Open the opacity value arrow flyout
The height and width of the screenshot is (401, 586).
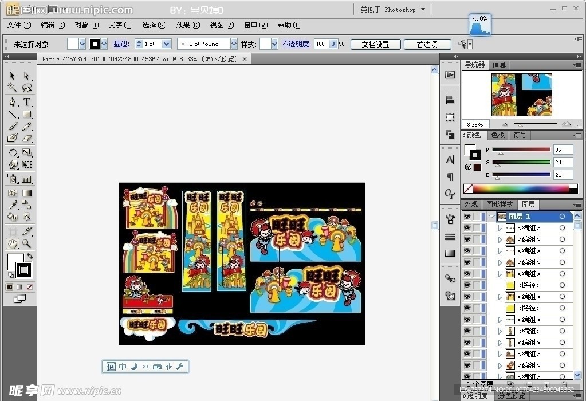[x=333, y=44]
